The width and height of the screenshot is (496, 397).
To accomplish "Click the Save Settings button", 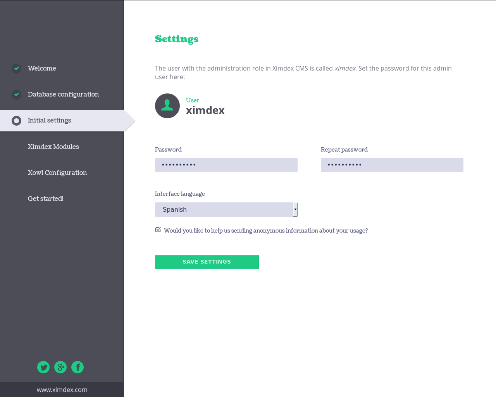I will (207, 262).
